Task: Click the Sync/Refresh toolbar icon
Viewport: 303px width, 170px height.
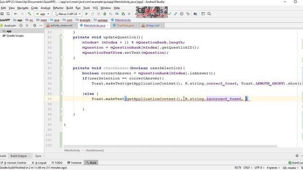Action: (8, 14)
